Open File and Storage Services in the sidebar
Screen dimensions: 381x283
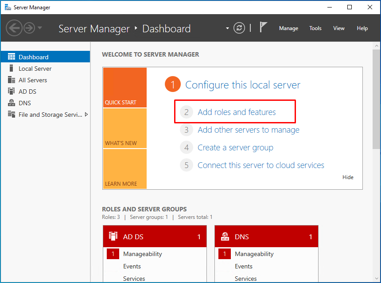pyautogui.click(x=46, y=115)
